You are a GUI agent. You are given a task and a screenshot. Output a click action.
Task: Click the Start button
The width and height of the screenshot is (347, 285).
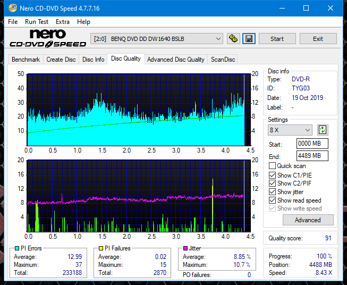pos(277,39)
